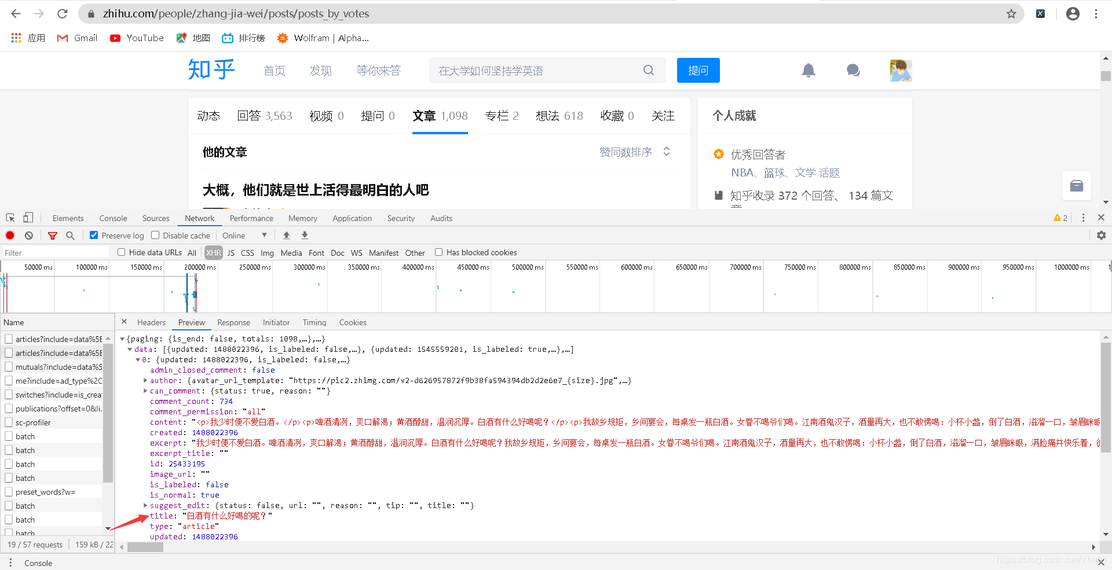Open Chrome three-dot menu
Viewport: 1112px width, 570px height.
tap(1096, 13)
